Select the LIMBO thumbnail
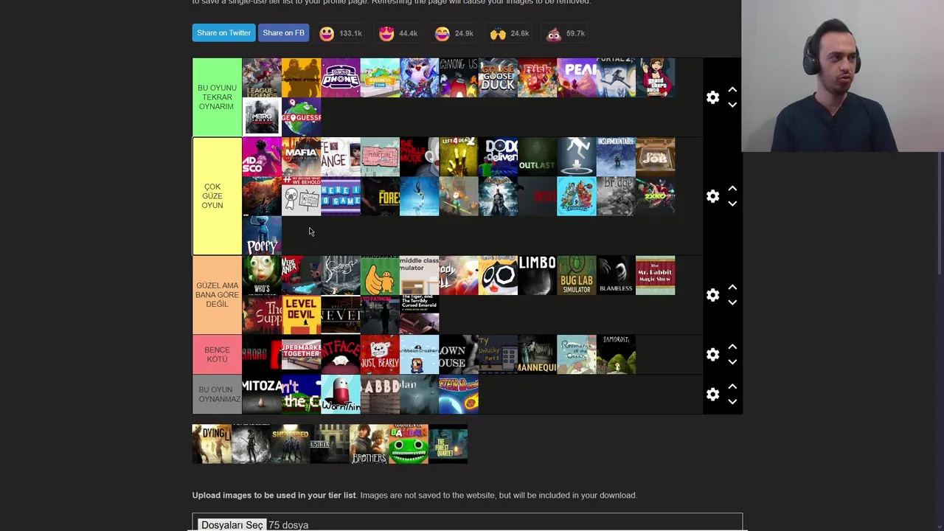This screenshot has height=531, width=944. pos(537,275)
